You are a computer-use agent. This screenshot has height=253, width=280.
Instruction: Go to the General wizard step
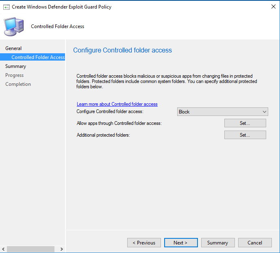13,48
